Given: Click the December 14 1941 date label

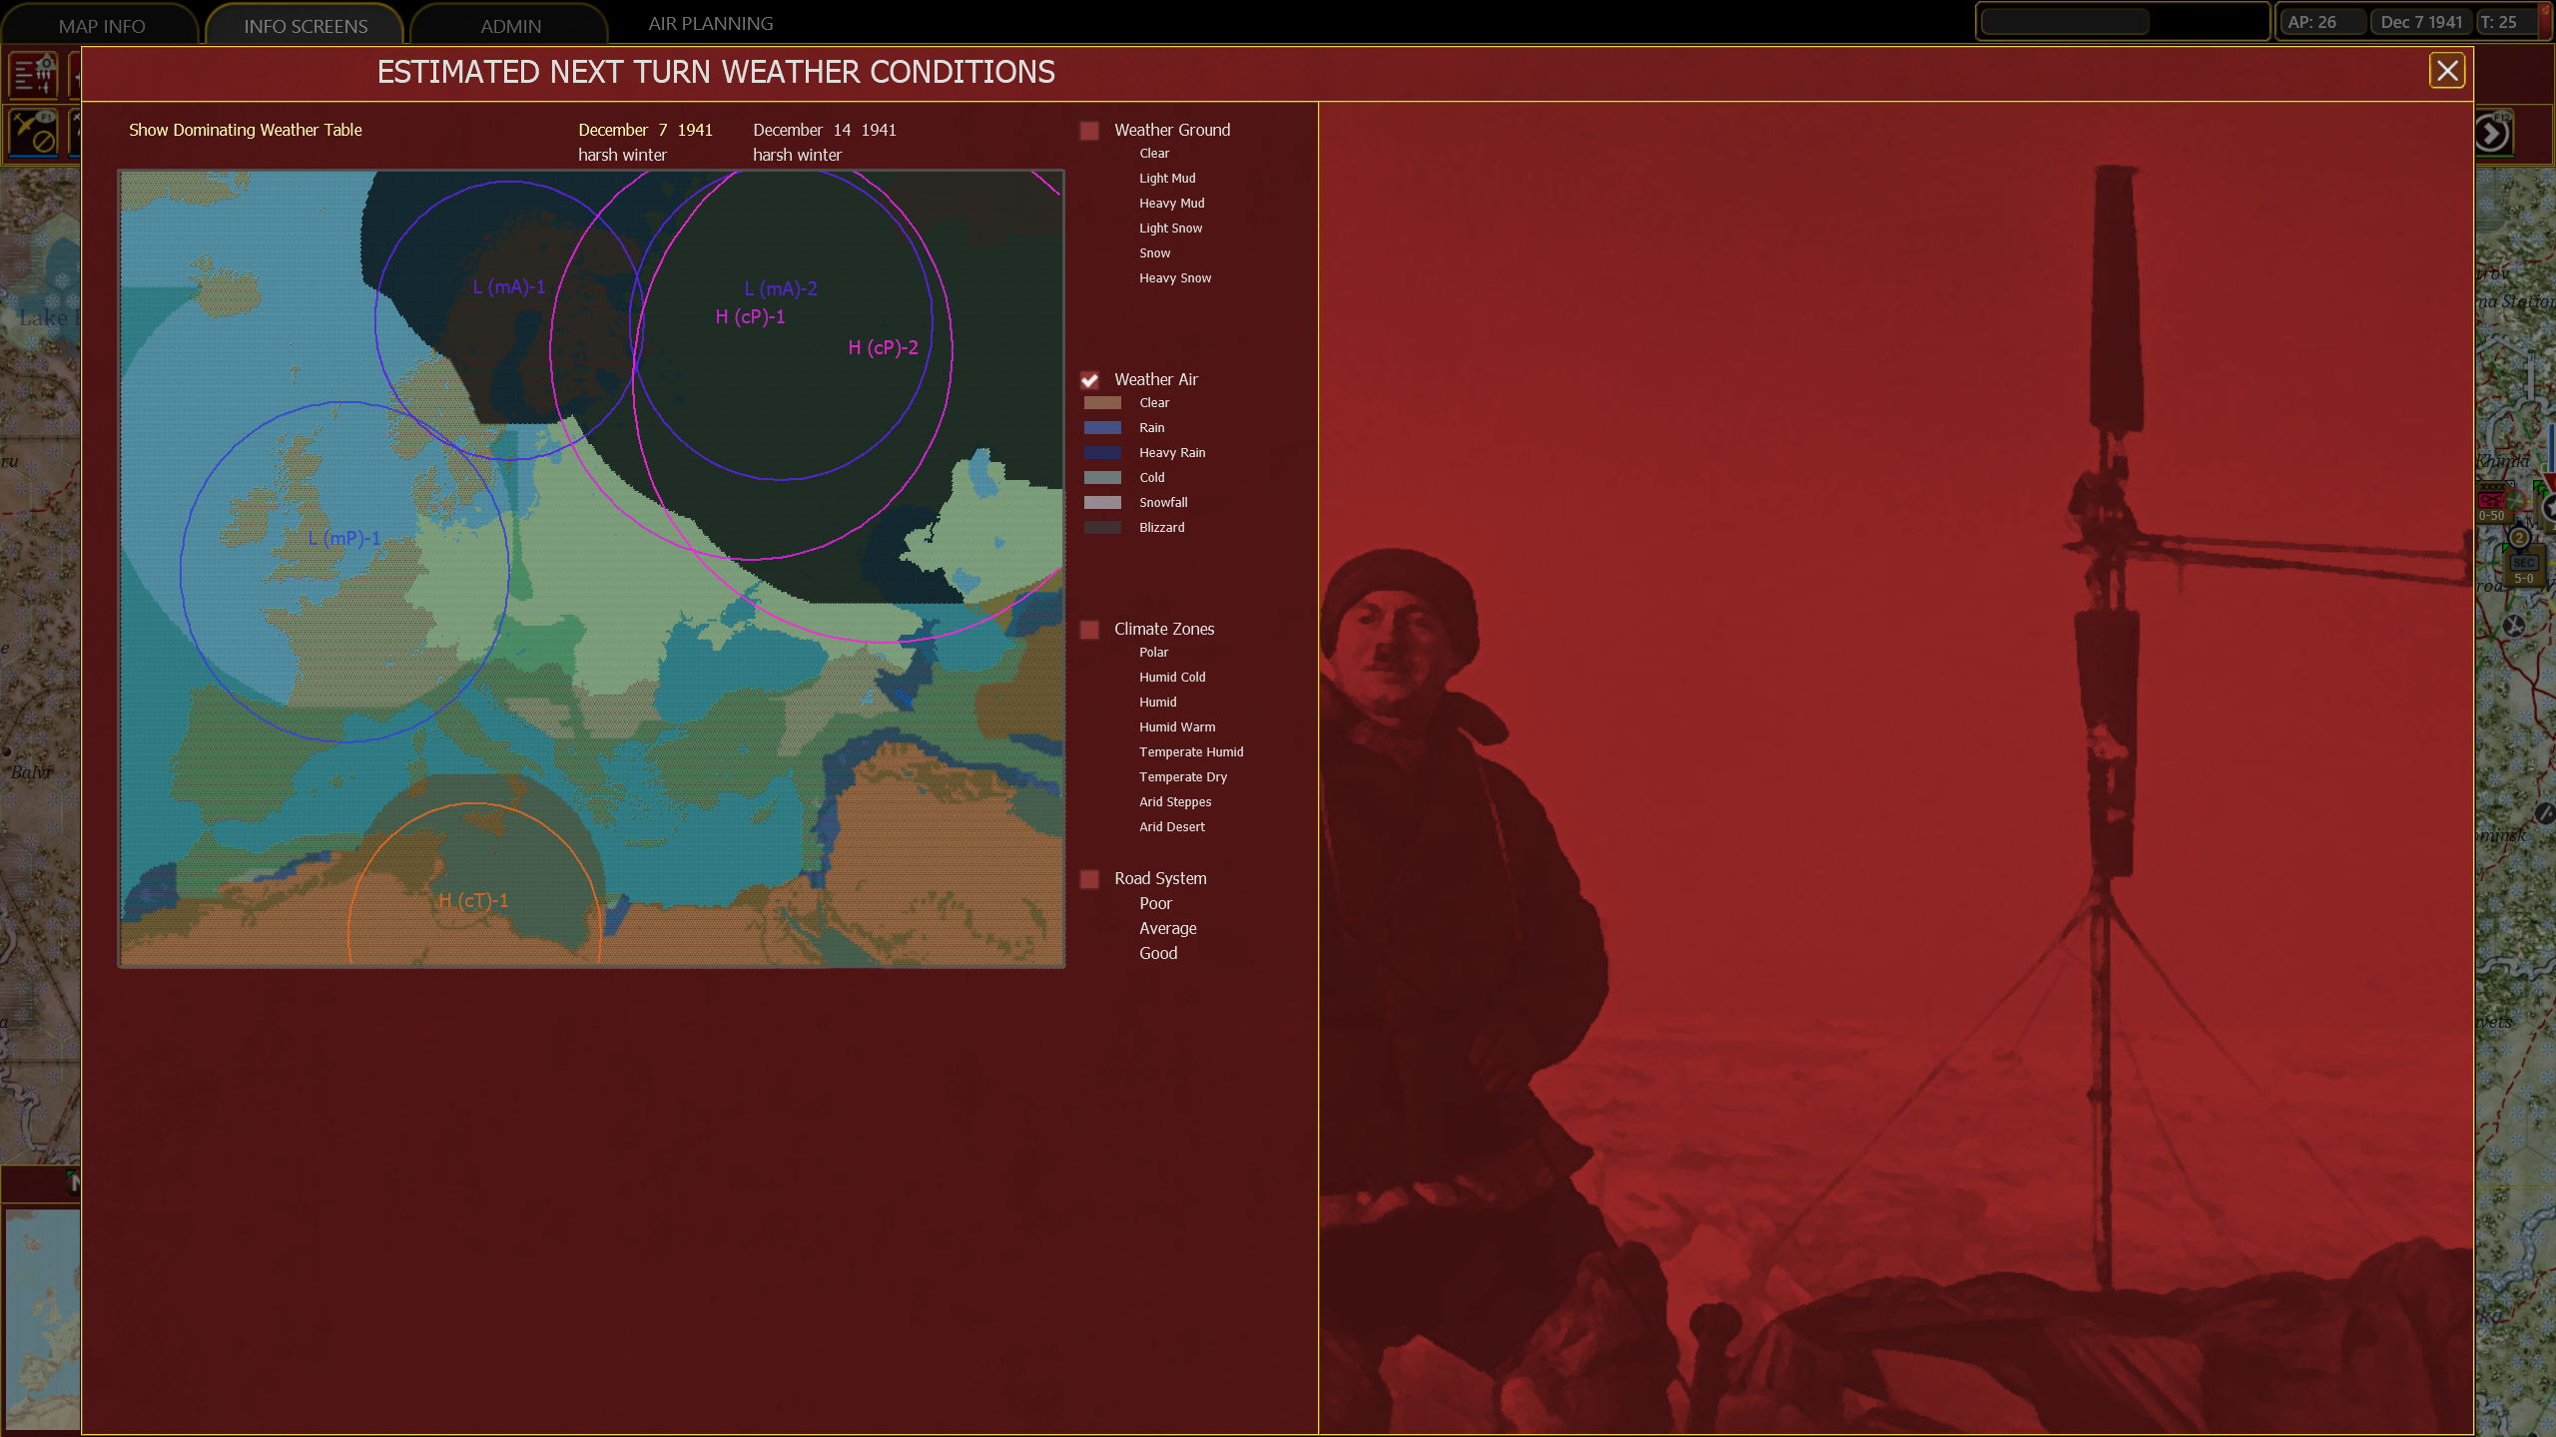Looking at the screenshot, I should 824,130.
